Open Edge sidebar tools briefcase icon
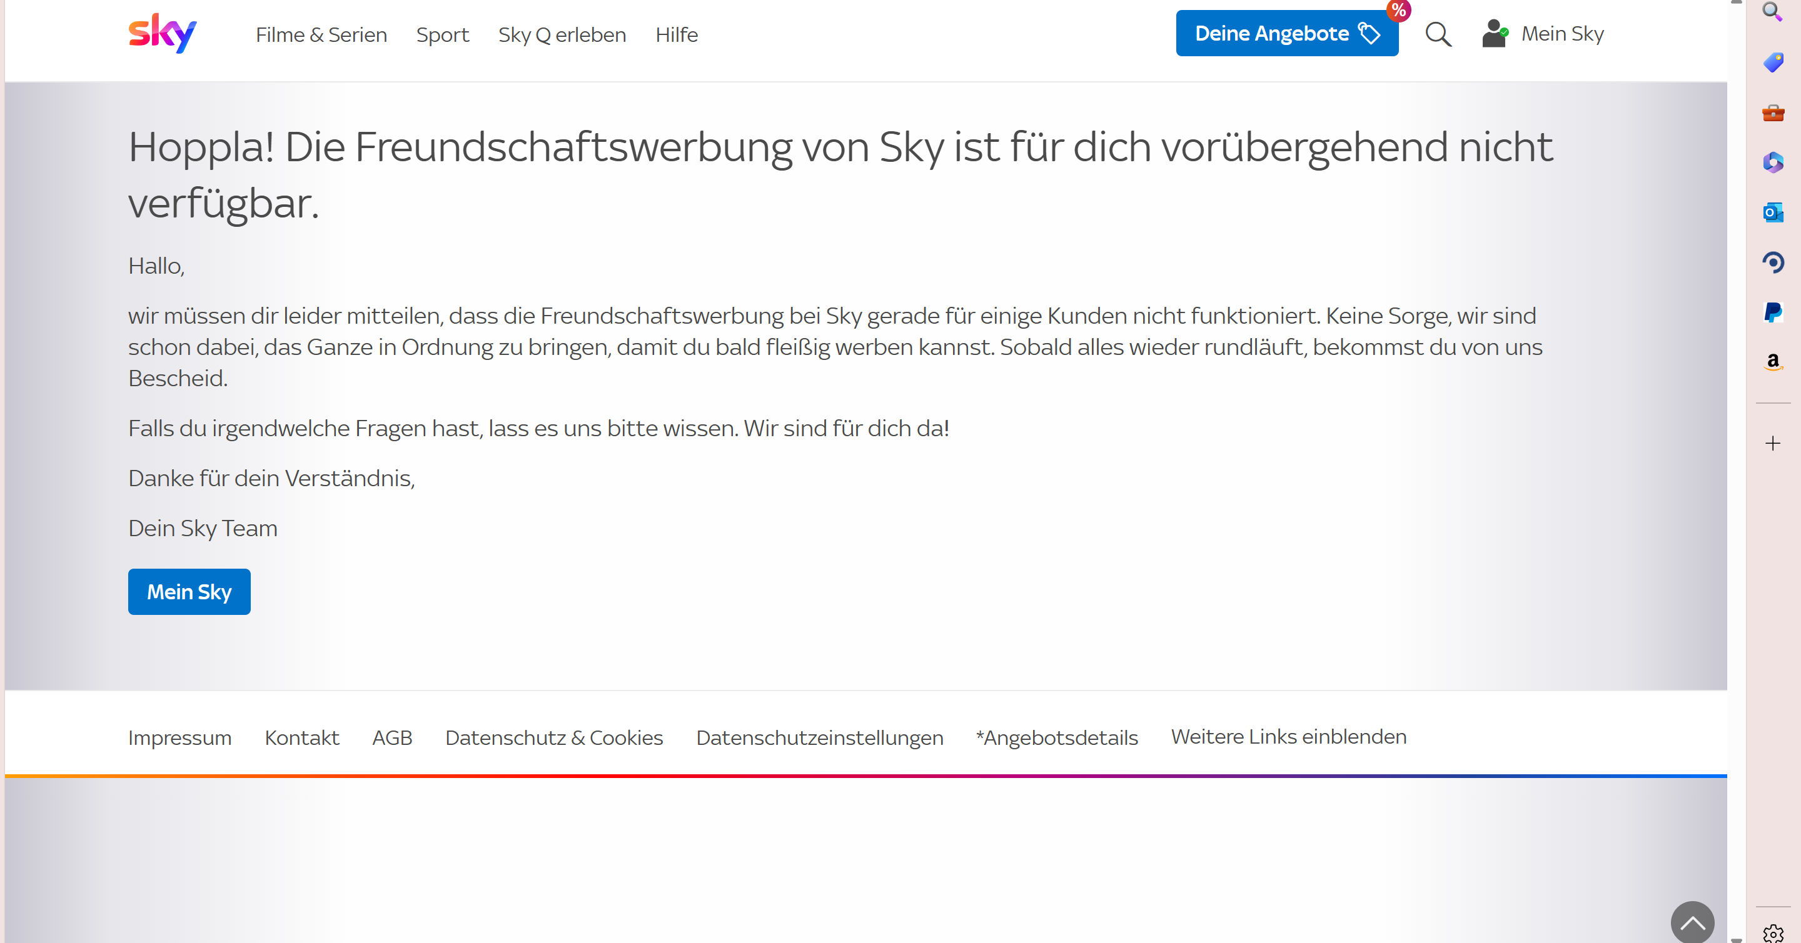 tap(1772, 112)
